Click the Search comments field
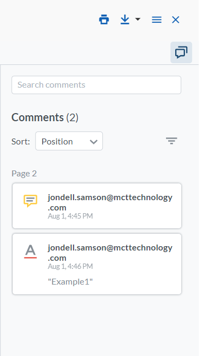199x356 pixels. 96,85
